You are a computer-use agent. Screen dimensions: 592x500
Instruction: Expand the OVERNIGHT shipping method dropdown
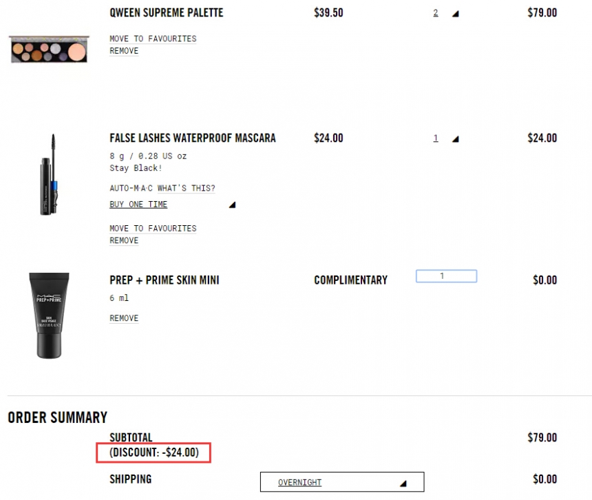tap(341, 482)
